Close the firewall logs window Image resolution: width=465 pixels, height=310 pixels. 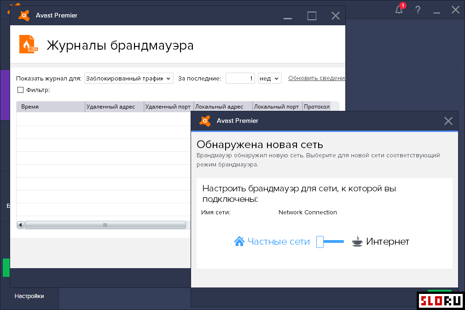336,16
